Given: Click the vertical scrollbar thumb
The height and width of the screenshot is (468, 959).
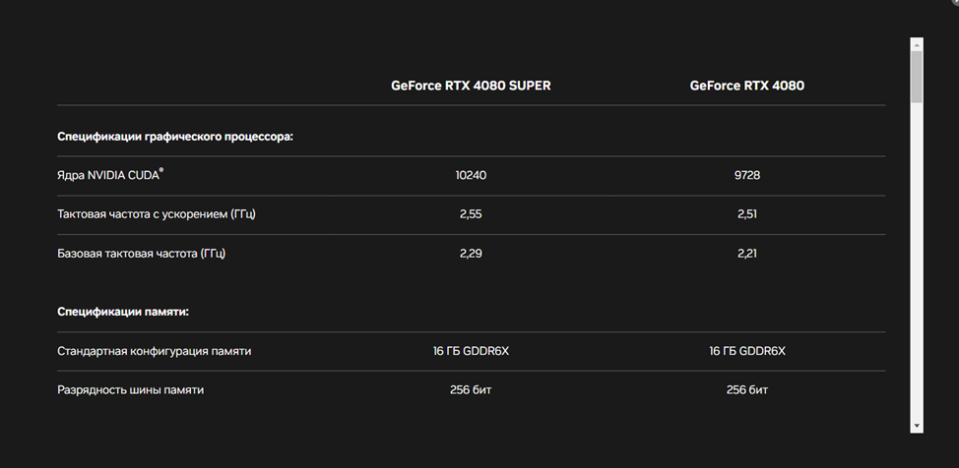Looking at the screenshot, I should tap(917, 77).
